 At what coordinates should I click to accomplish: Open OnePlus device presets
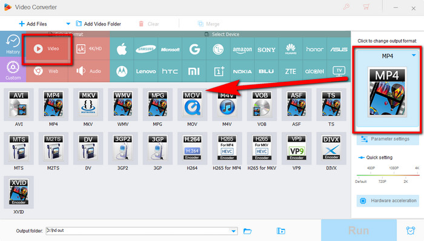[218, 71]
